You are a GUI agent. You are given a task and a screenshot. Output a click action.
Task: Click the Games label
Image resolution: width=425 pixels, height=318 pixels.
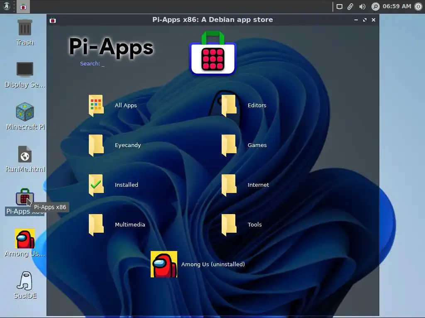[x=257, y=145]
